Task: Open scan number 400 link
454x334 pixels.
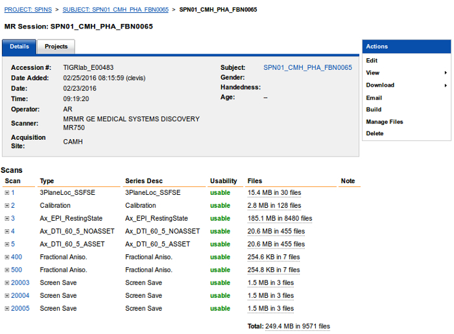Action: pyautogui.click(x=16, y=257)
